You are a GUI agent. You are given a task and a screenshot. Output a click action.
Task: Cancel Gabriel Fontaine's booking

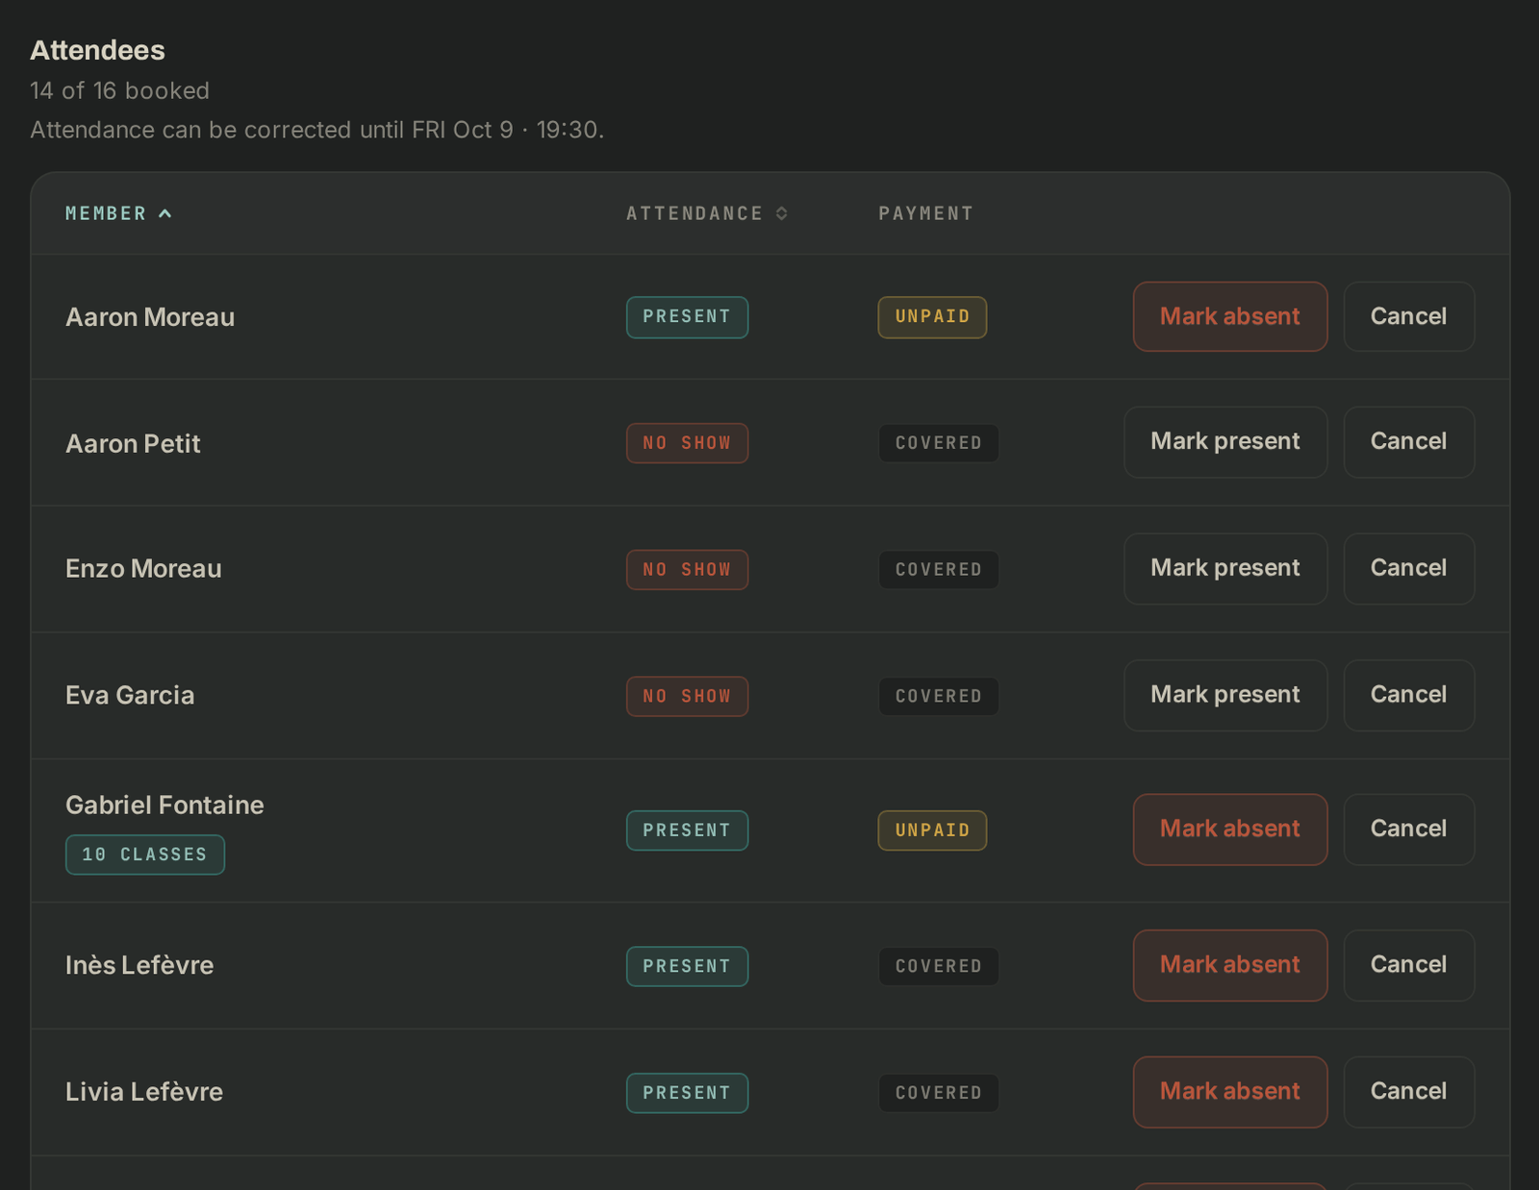click(1408, 830)
